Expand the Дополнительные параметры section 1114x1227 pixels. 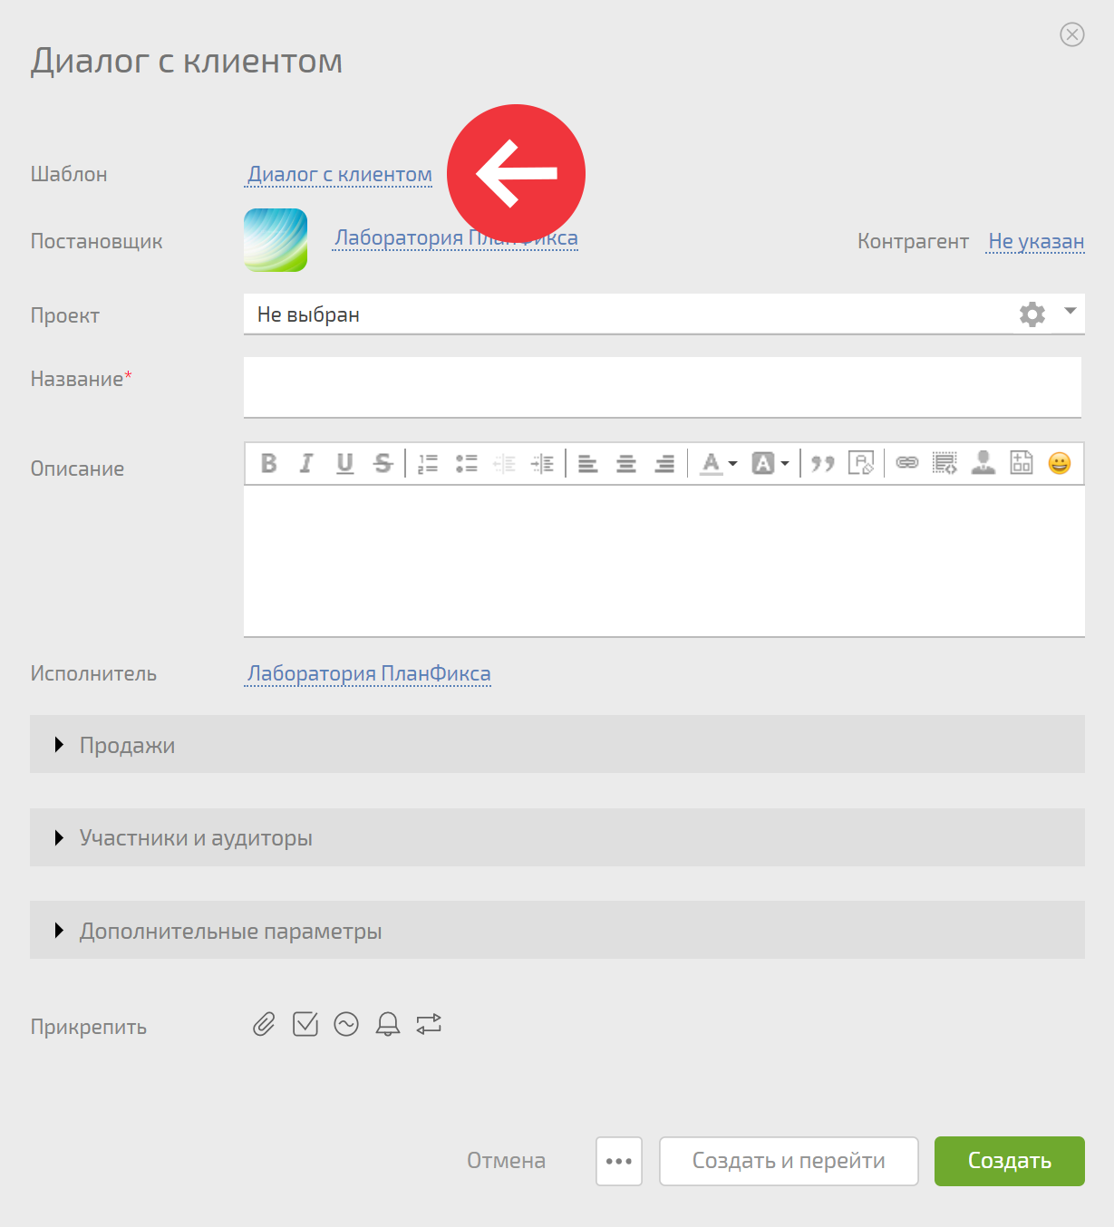(x=557, y=930)
